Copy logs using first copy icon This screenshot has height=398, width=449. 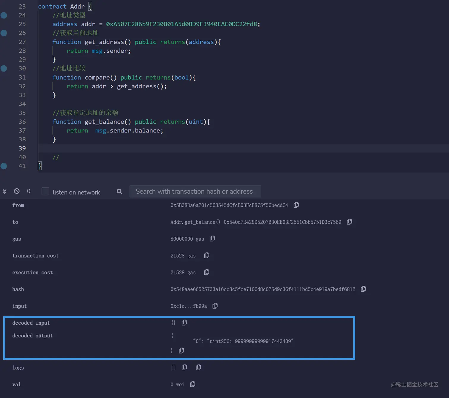point(184,367)
